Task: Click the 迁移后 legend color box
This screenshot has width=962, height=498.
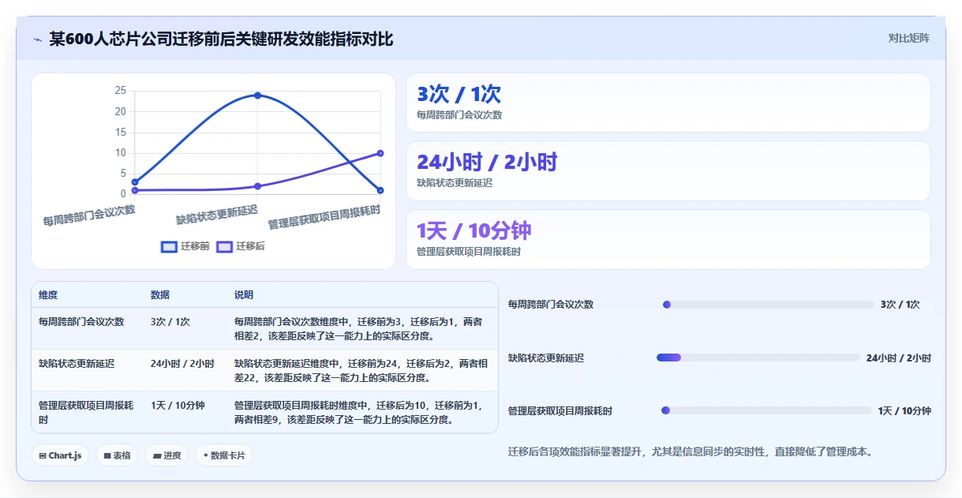Action: pos(224,246)
